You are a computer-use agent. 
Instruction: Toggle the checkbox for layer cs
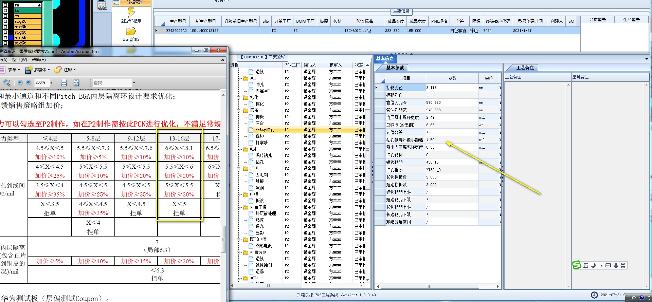pyautogui.click(x=5, y=16)
